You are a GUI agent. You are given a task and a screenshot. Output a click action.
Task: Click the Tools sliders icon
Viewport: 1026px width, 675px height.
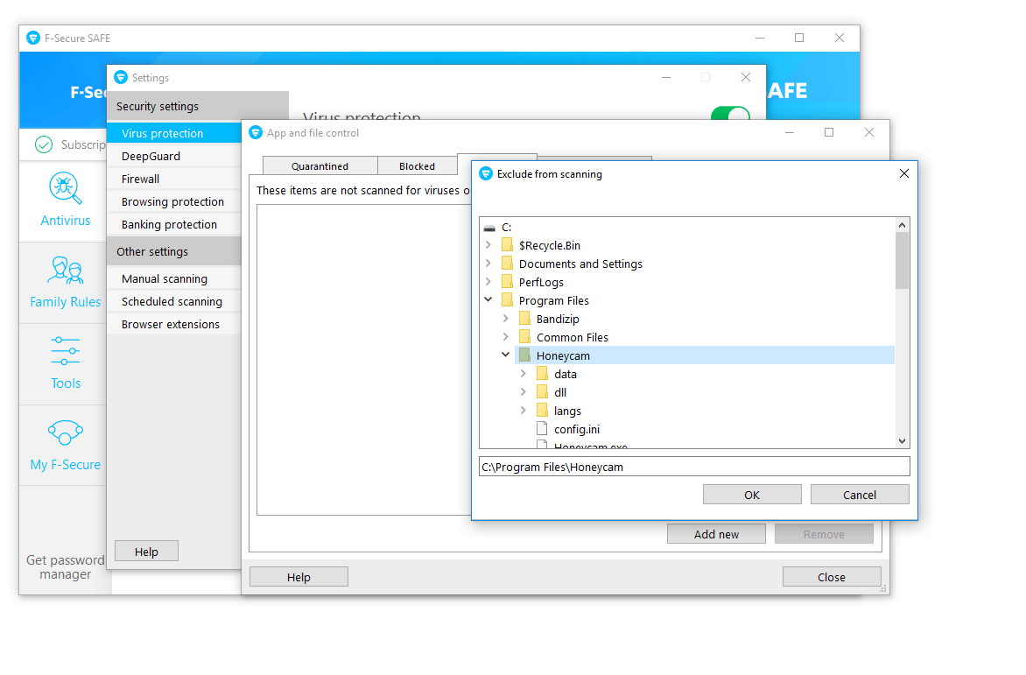(x=66, y=351)
